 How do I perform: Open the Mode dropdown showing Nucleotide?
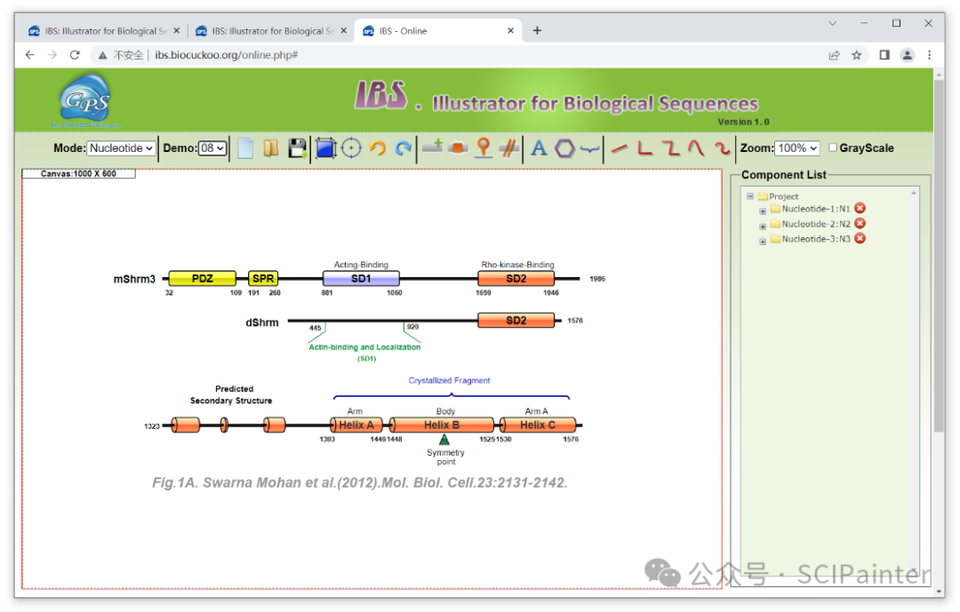pyautogui.click(x=122, y=148)
